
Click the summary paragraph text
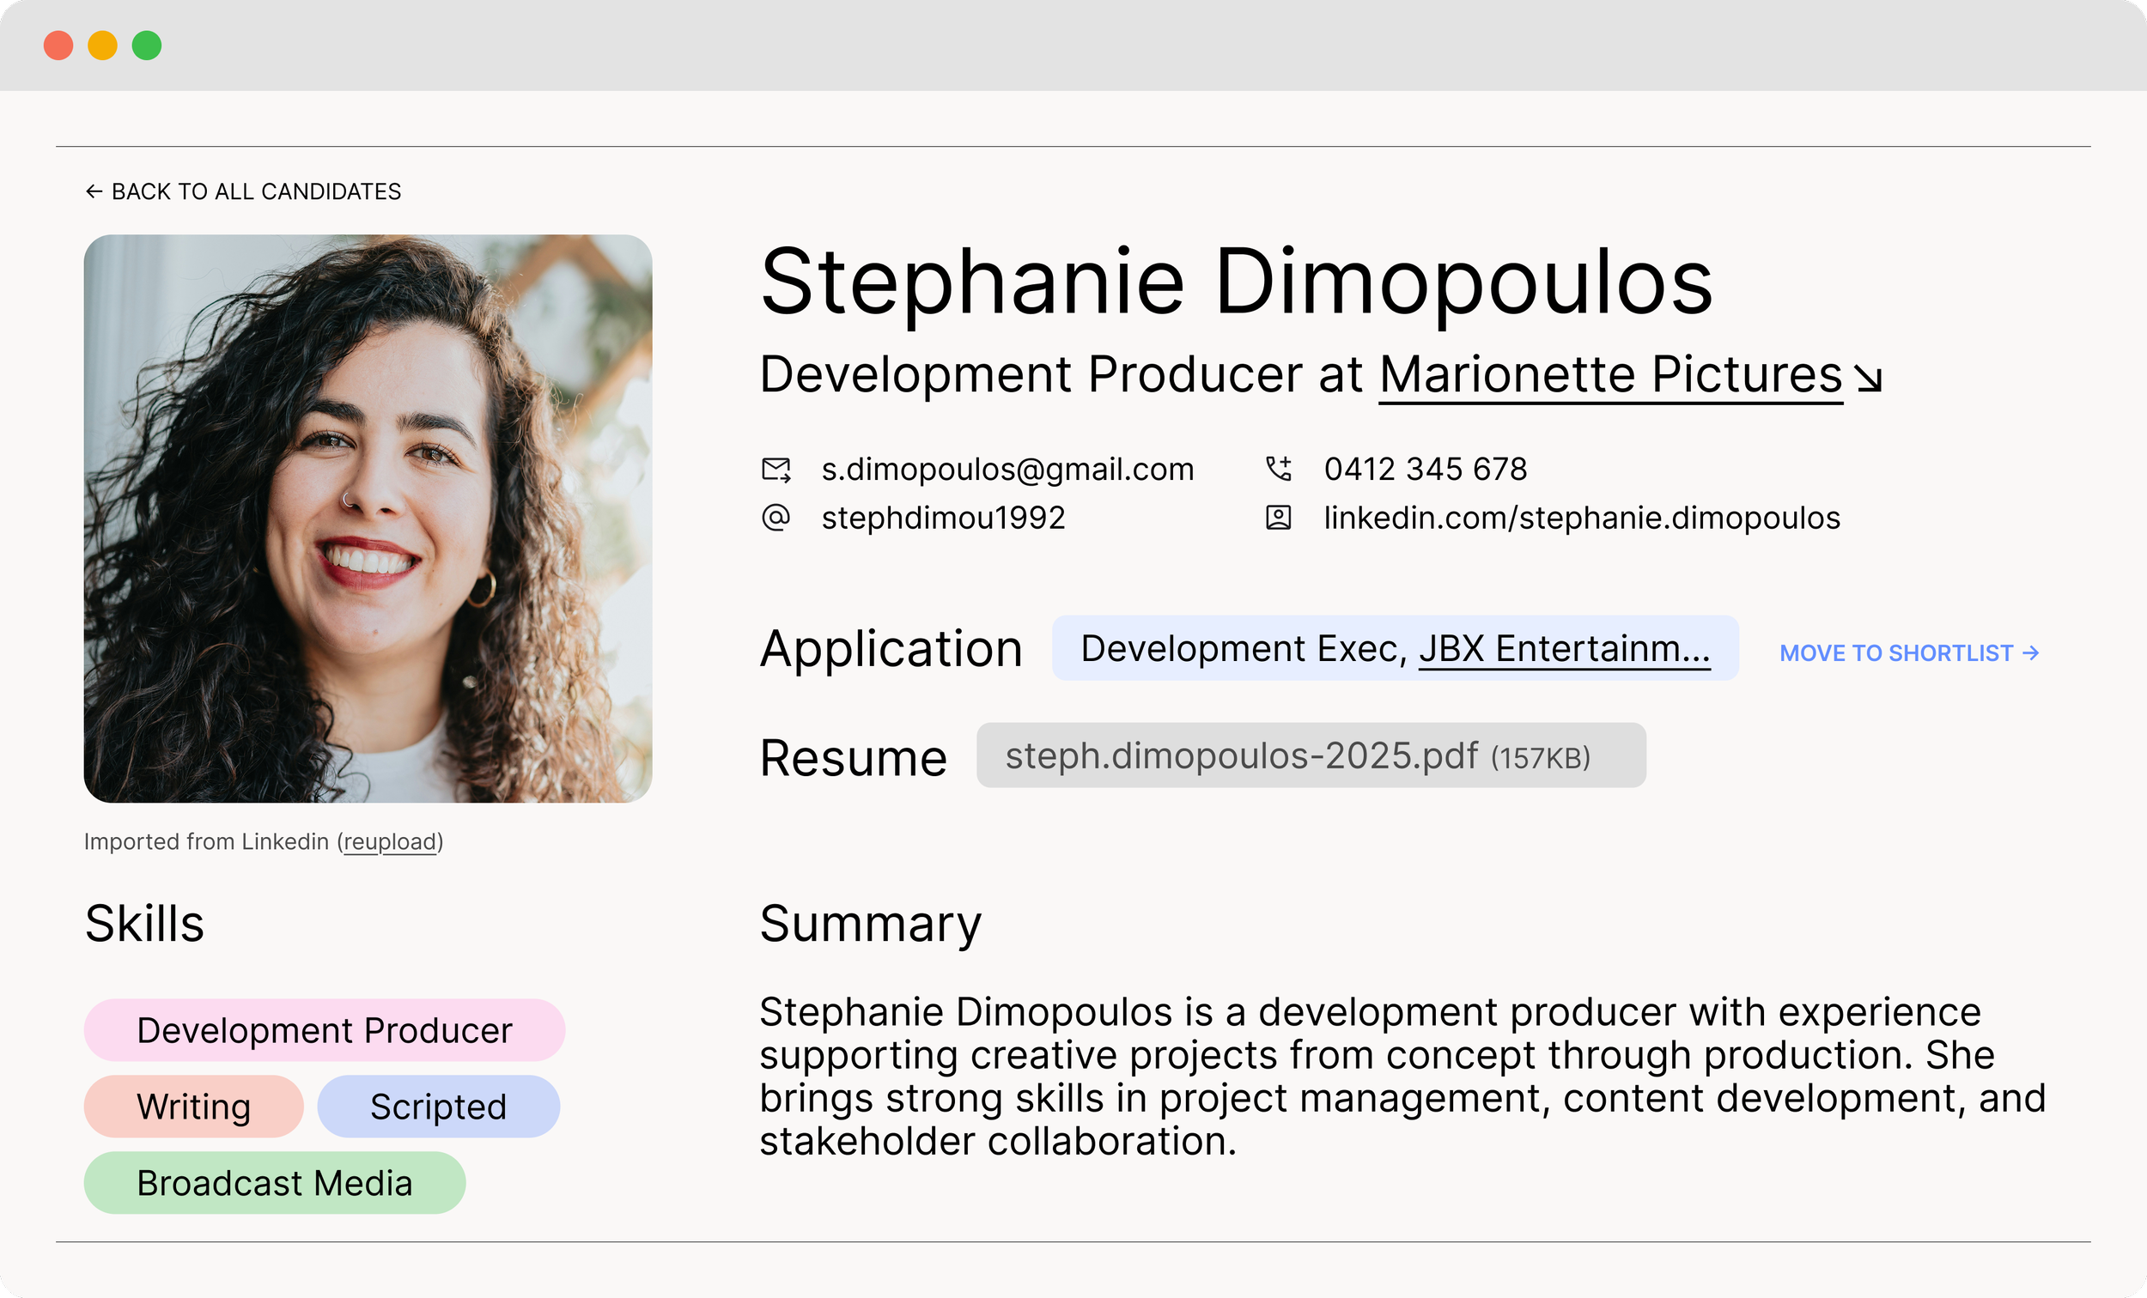click(x=1402, y=1076)
